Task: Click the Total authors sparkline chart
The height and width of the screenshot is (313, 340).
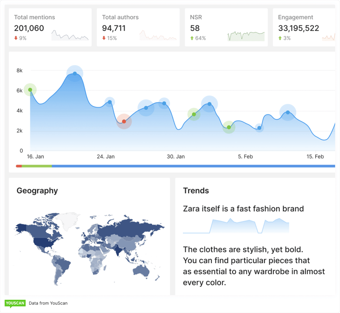Action: (158, 36)
